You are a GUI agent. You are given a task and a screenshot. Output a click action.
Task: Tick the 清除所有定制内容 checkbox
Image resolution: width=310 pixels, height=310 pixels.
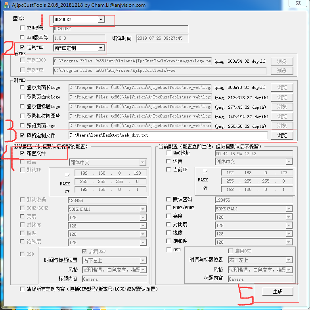[22, 289]
